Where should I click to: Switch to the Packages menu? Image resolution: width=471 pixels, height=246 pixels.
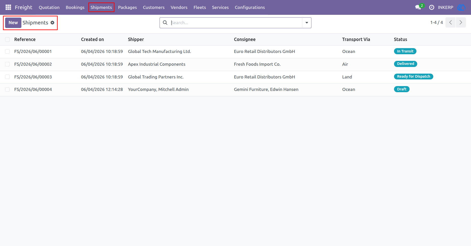click(127, 7)
